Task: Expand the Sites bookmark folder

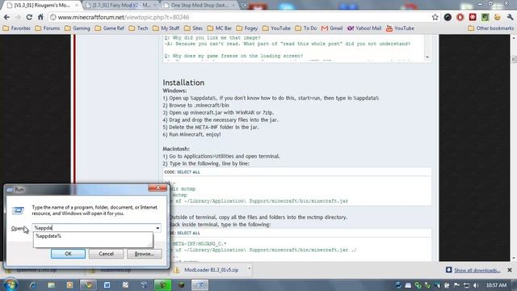Action: 194,28
